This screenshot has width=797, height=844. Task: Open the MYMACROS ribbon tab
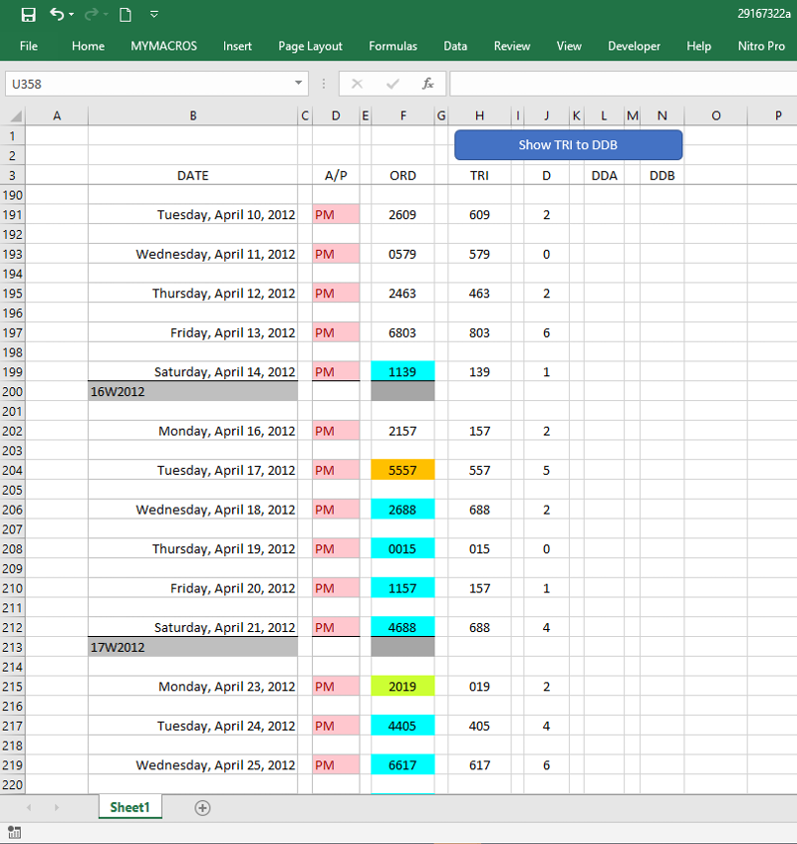[x=163, y=46]
